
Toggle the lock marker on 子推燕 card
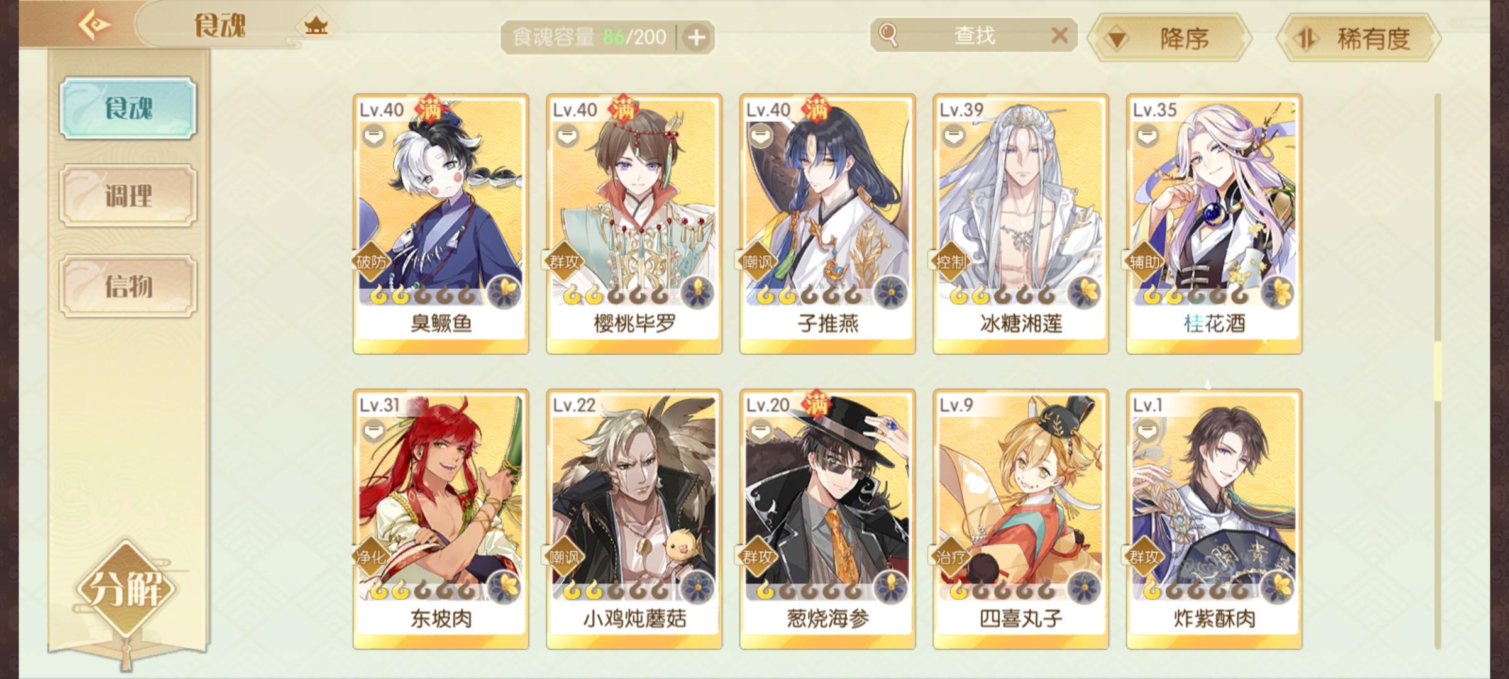click(761, 135)
